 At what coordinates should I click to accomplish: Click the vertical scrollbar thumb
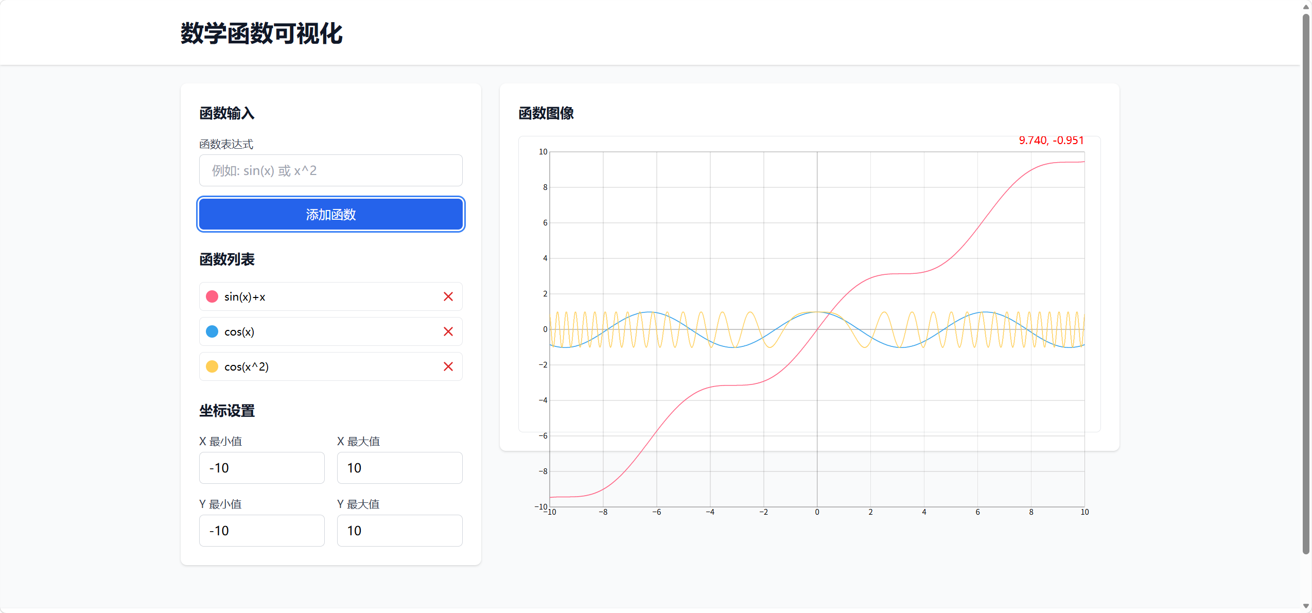[1306, 283]
